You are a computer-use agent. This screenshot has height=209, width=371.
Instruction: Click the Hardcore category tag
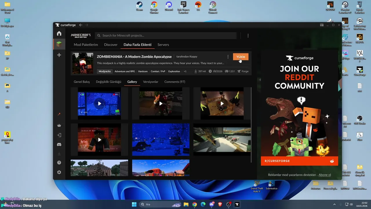coord(143,71)
